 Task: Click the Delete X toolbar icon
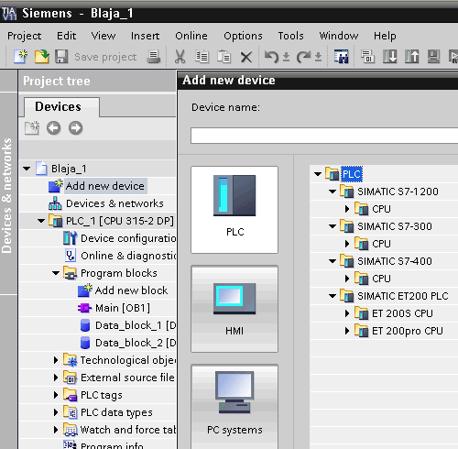point(246,57)
